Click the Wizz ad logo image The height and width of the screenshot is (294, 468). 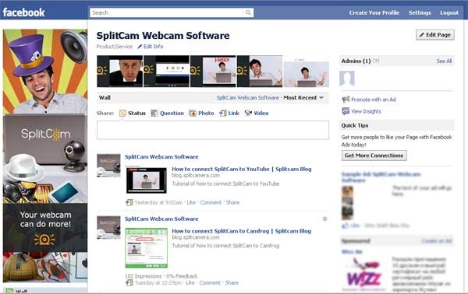click(364, 274)
